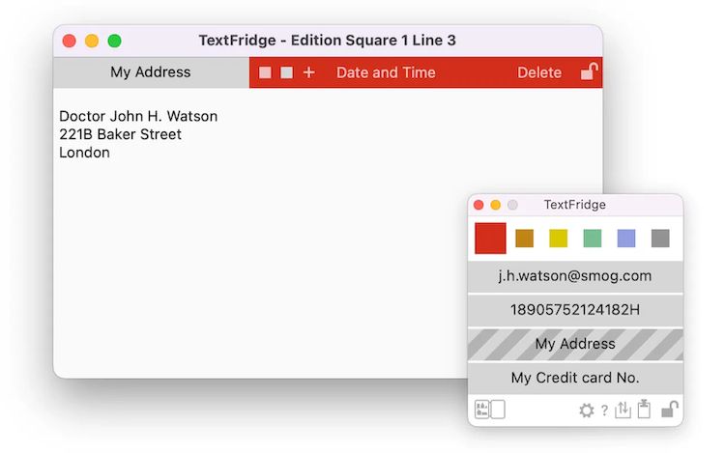Image resolution: width=725 pixels, height=453 pixels.
Task: Maximize the TextFridge Edition window
Action: [114, 41]
